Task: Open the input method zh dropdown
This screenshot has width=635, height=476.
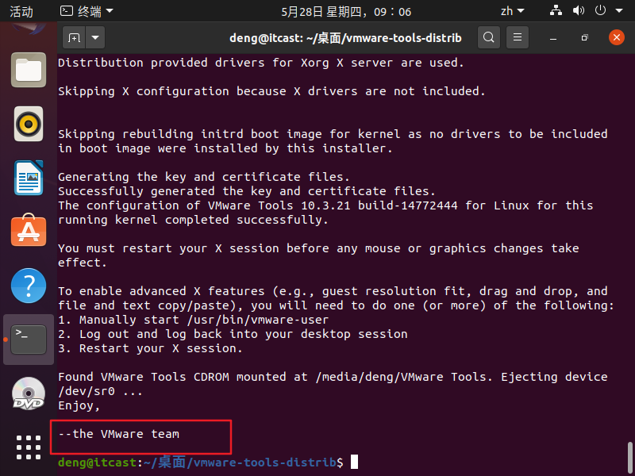Action: pyautogui.click(x=510, y=11)
